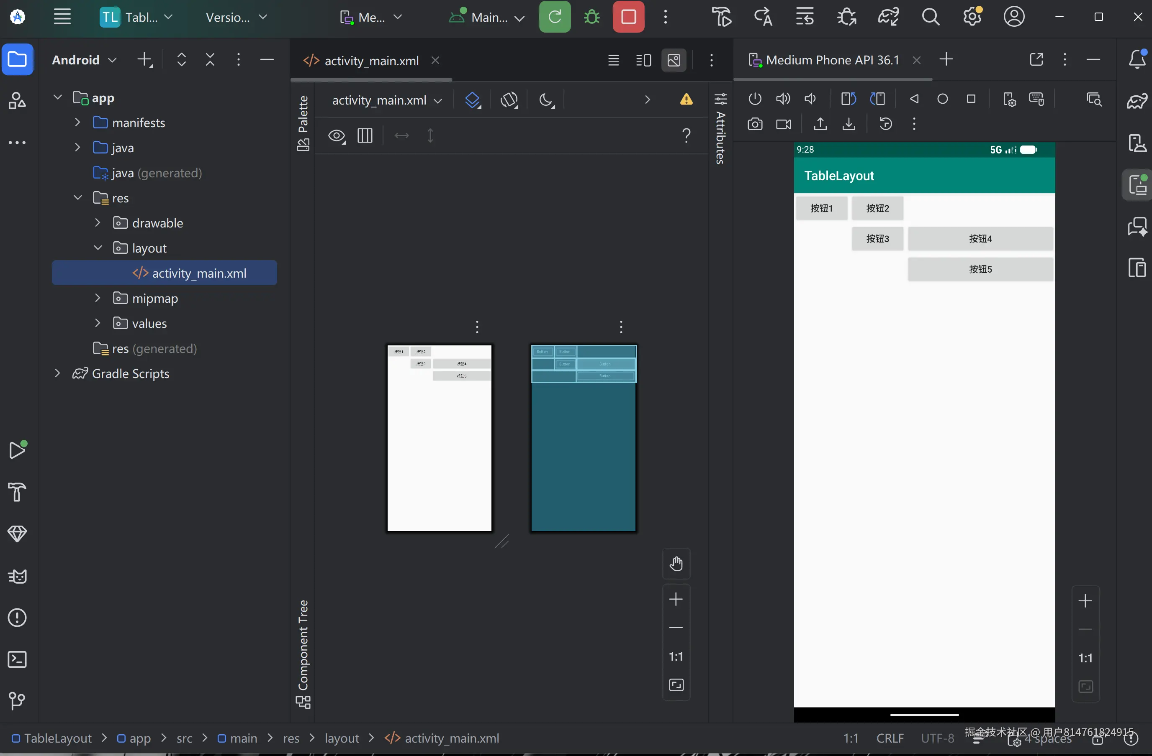Open the Terminal tool window
Screen dimensions: 1152x756
pos(18,659)
